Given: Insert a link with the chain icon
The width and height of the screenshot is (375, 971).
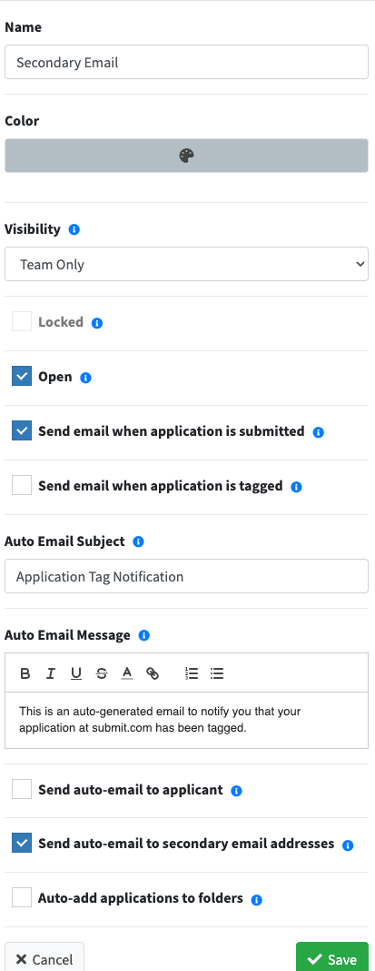Looking at the screenshot, I should coord(153,673).
